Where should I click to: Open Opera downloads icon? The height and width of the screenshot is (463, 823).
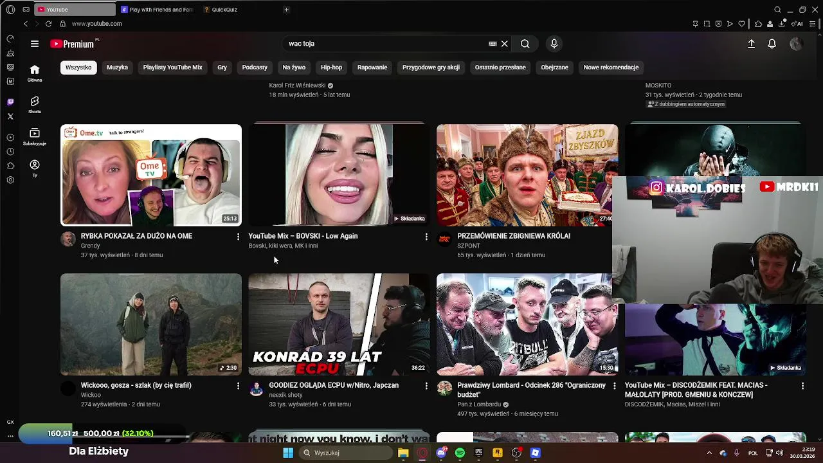pyautogui.click(x=782, y=24)
